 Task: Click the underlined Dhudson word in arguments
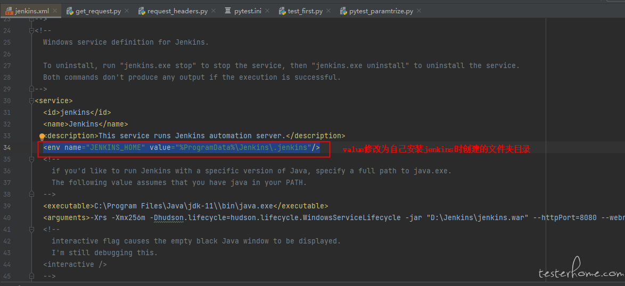[168, 217]
